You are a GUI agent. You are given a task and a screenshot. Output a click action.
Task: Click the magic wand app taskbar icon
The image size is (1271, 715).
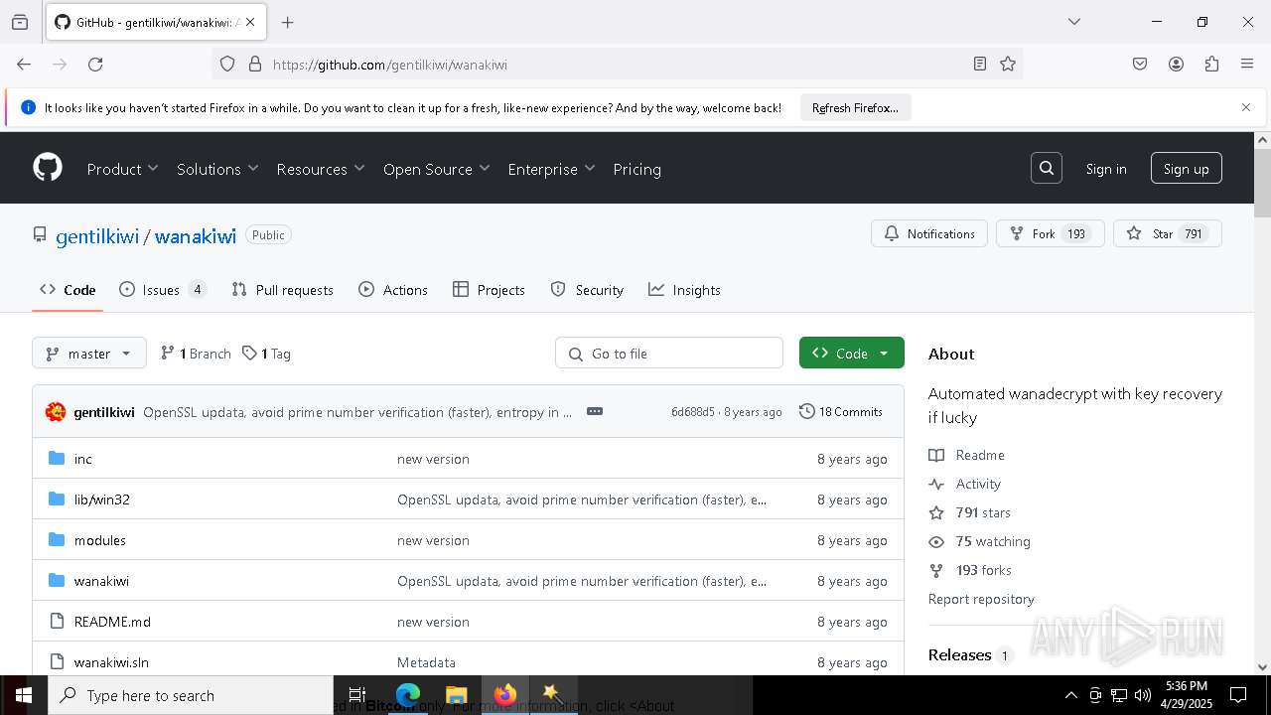pyautogui.click(x=553, y=695)
